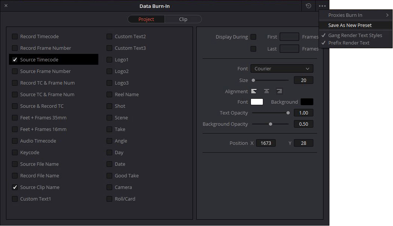
Task: Enable the Custom Text1 checkbox
Action: (15, 199)
